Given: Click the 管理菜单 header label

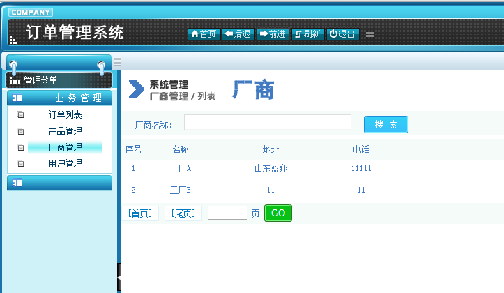Looking at the screenshot, I should tap(41, 80).
